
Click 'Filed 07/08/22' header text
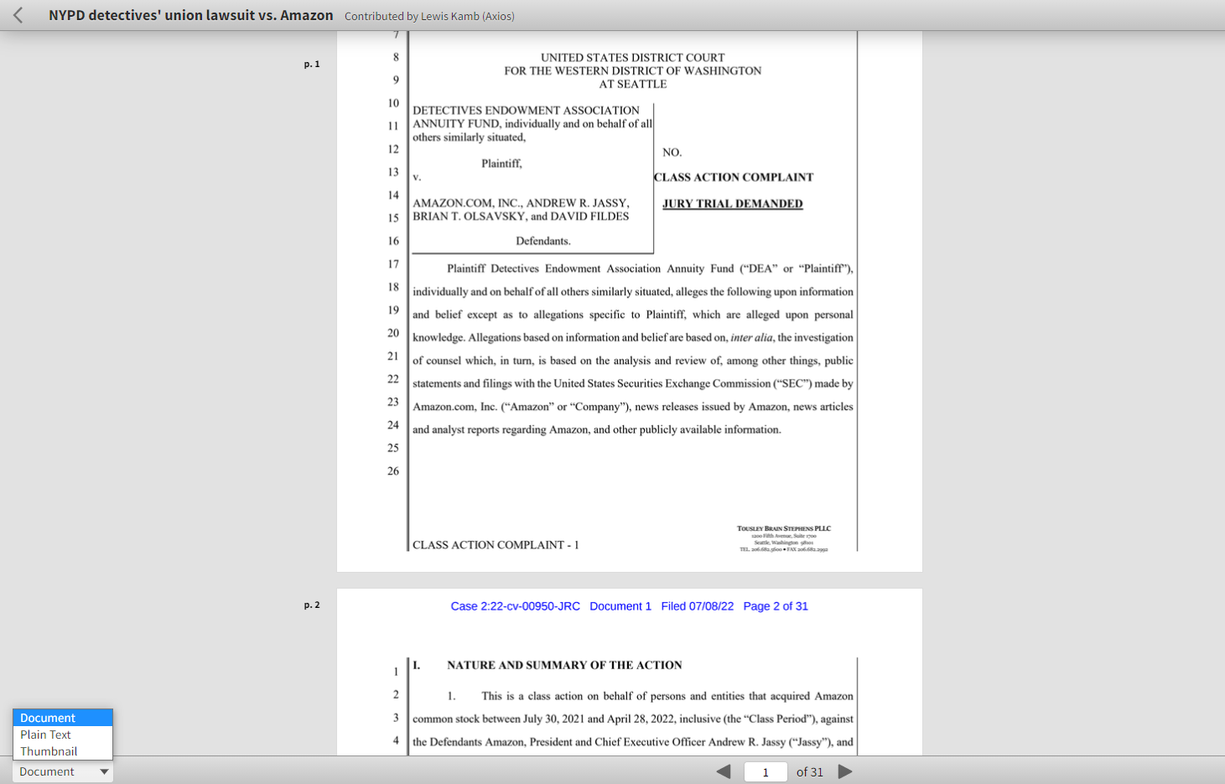pyautogui.click(x=698, y=606)
